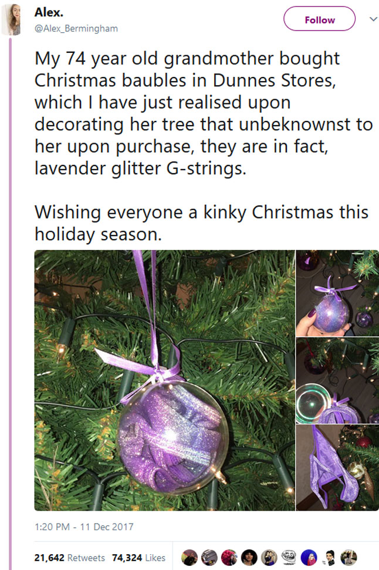Open the dark-haired woman liker avatar
Image resolution: width=379 pixels, height=570 pixels.
click(x=249, y=558)
